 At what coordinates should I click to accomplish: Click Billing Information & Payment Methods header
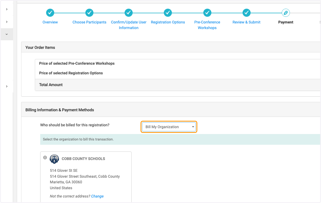[171, 110]
